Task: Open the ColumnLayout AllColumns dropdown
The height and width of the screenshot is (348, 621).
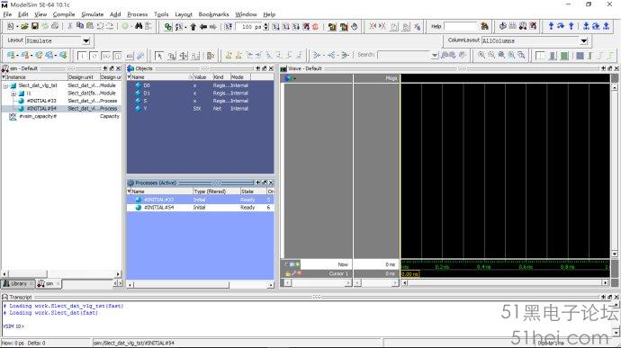Action: pos(584,40)
